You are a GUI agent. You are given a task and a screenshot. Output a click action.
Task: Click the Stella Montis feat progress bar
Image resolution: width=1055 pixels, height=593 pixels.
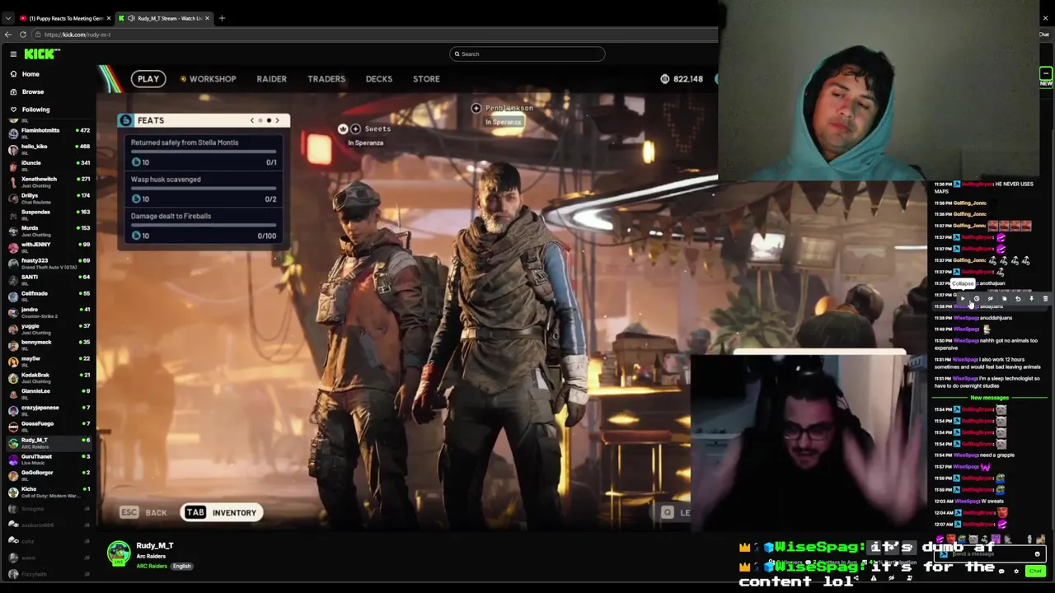tap(204, 152)
